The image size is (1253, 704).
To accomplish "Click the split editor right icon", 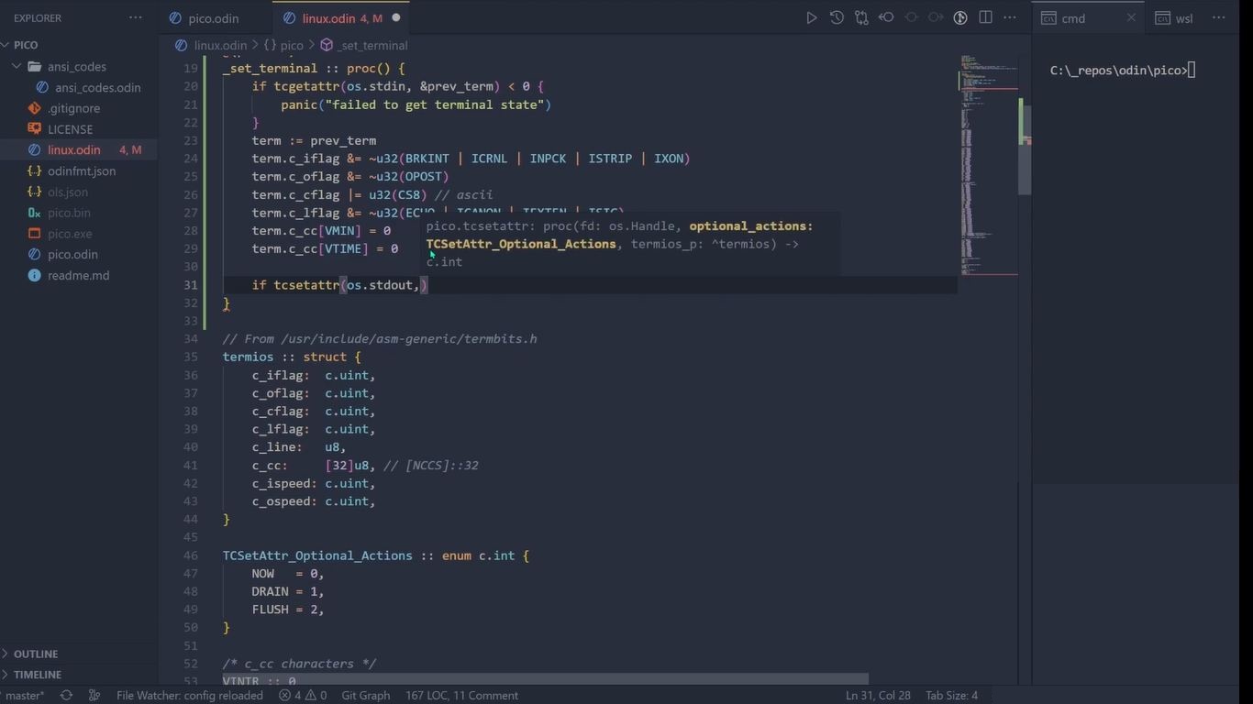I will (x=986, y=17).
